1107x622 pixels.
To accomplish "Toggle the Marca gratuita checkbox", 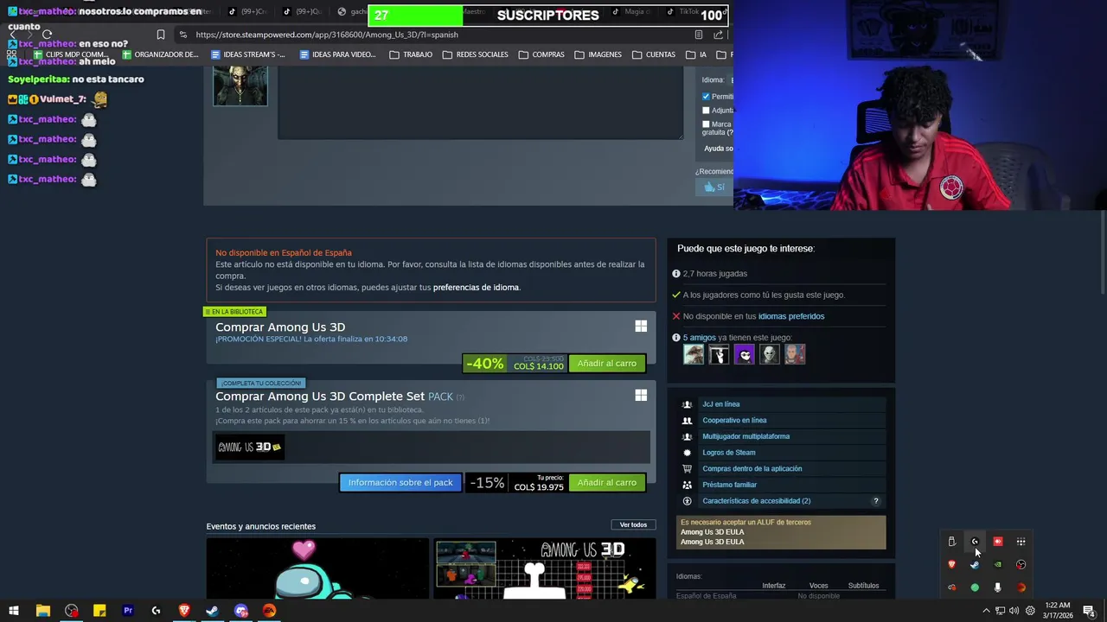I will point(706,124).
